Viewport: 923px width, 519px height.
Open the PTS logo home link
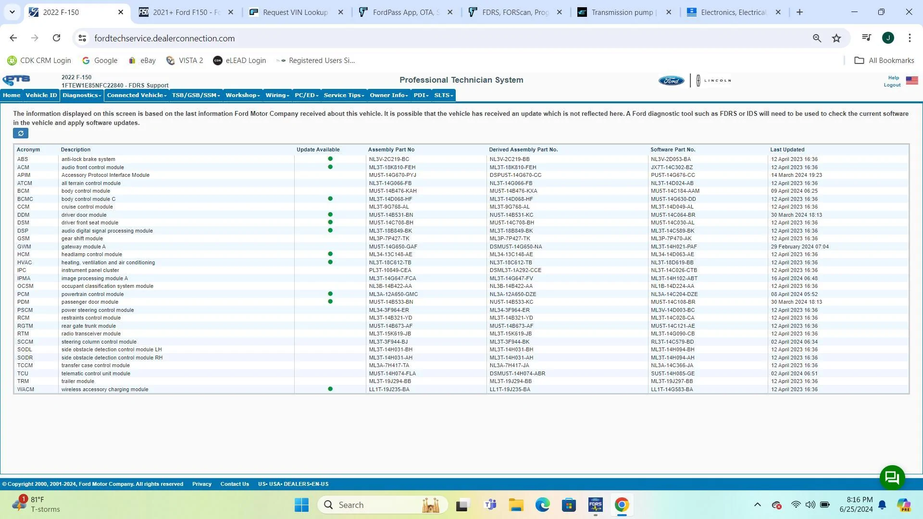(x=16, y=80)
